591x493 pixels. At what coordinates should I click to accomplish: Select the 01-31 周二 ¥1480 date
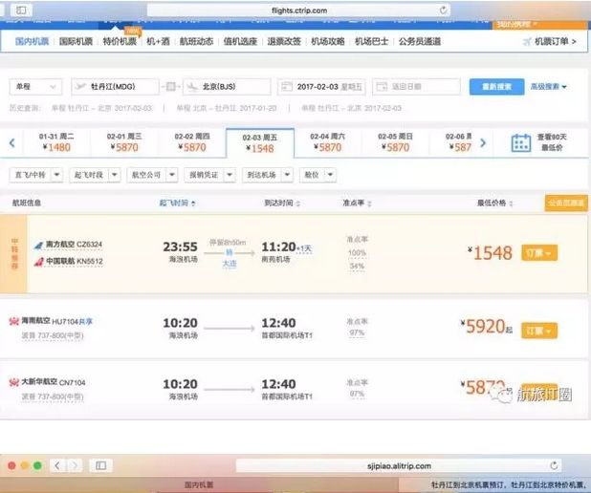click(x=56, y=142)
